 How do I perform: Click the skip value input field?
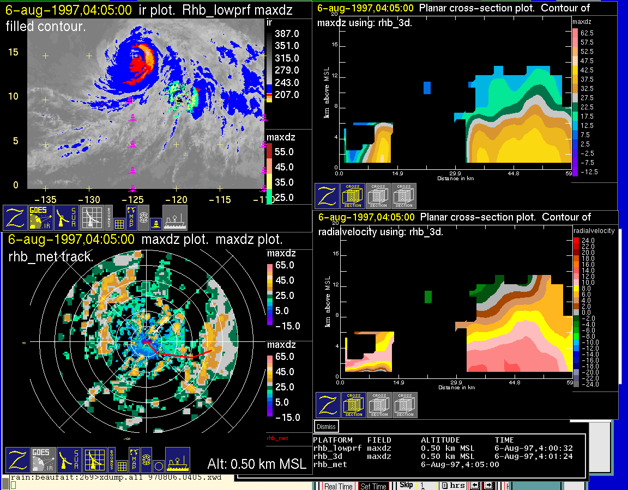(427, 486)
